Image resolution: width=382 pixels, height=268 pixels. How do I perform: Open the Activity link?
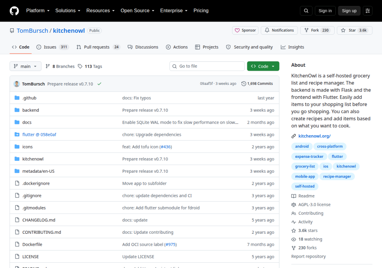coord(302,222)
